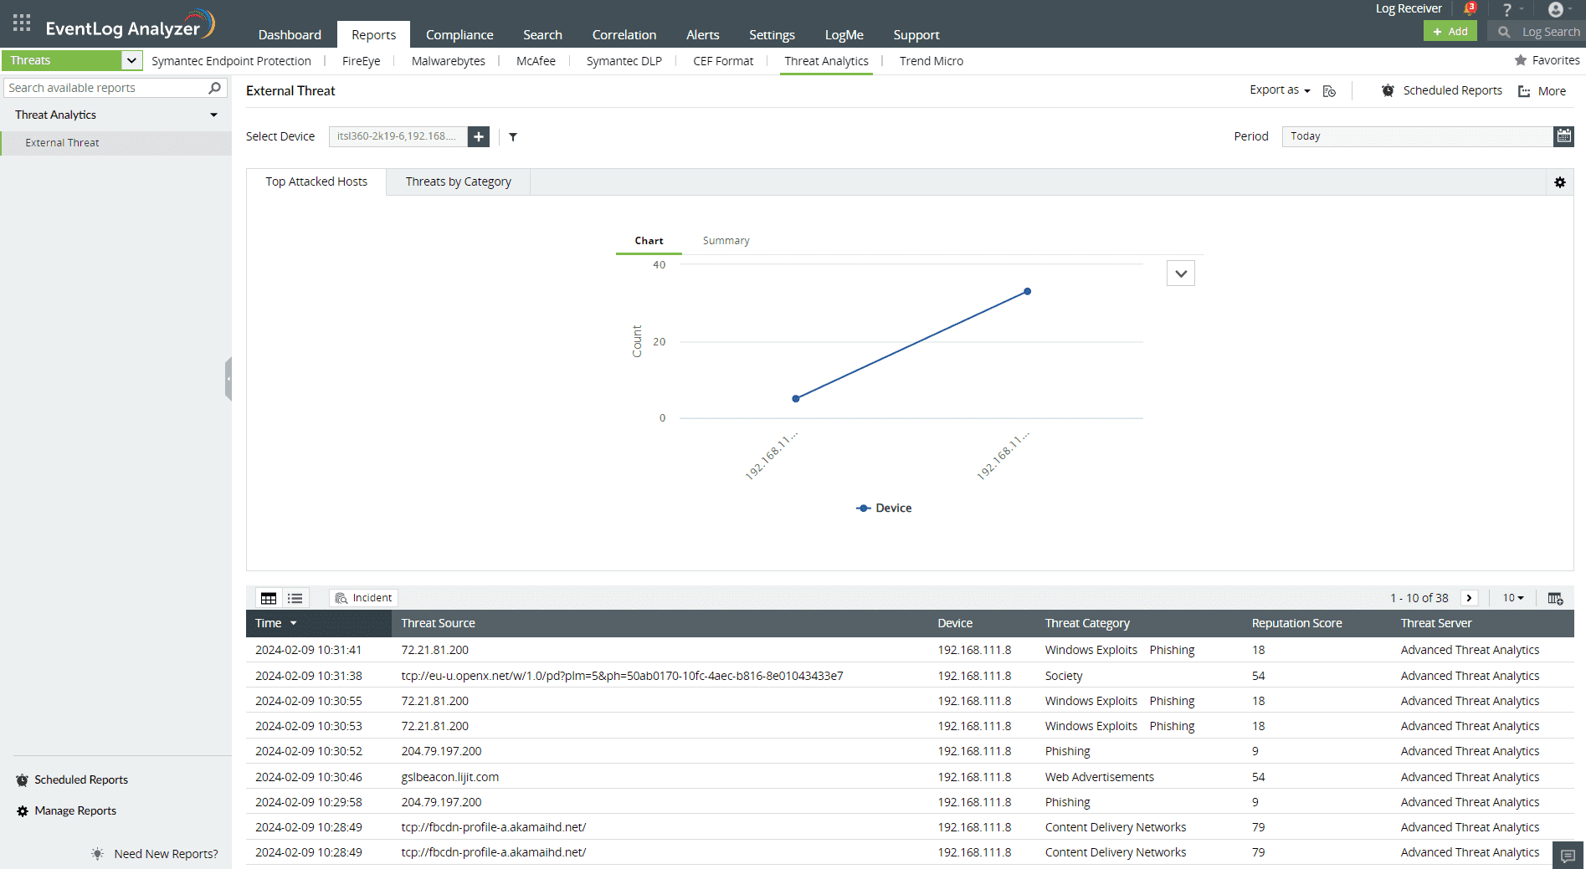Click Need New Reports link
Image resolution: width=1586 pixels, height=869 pixels.
166,854
